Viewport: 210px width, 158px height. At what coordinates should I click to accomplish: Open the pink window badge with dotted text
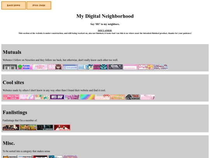[x=131, y=67]
